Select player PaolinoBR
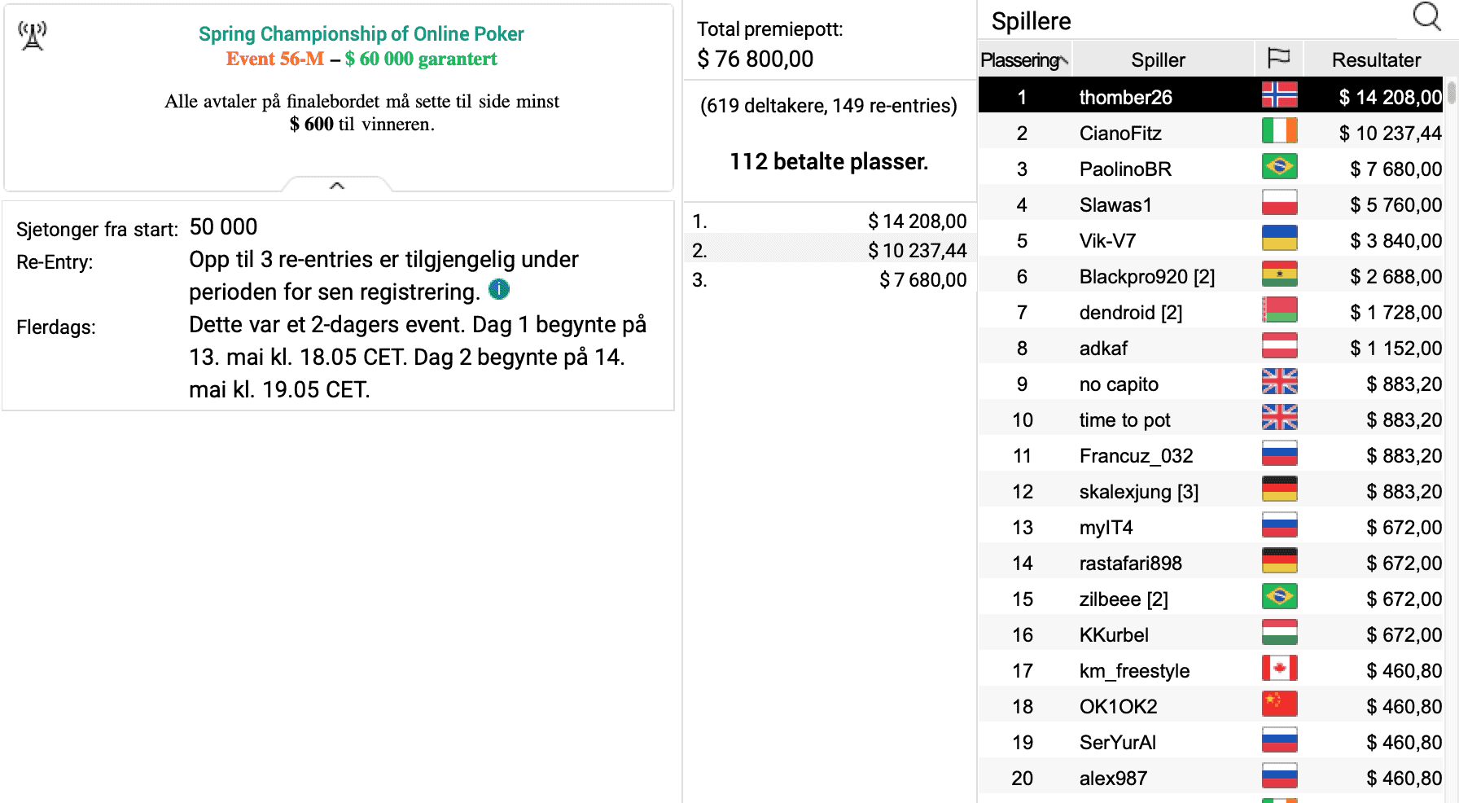The image size is (1459, 803). pyautogui.click(x=1125, y=169)
